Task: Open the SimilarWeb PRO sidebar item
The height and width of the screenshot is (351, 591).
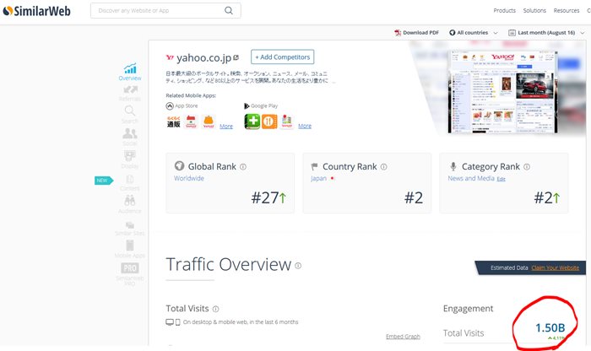Action: click(130, 273)
